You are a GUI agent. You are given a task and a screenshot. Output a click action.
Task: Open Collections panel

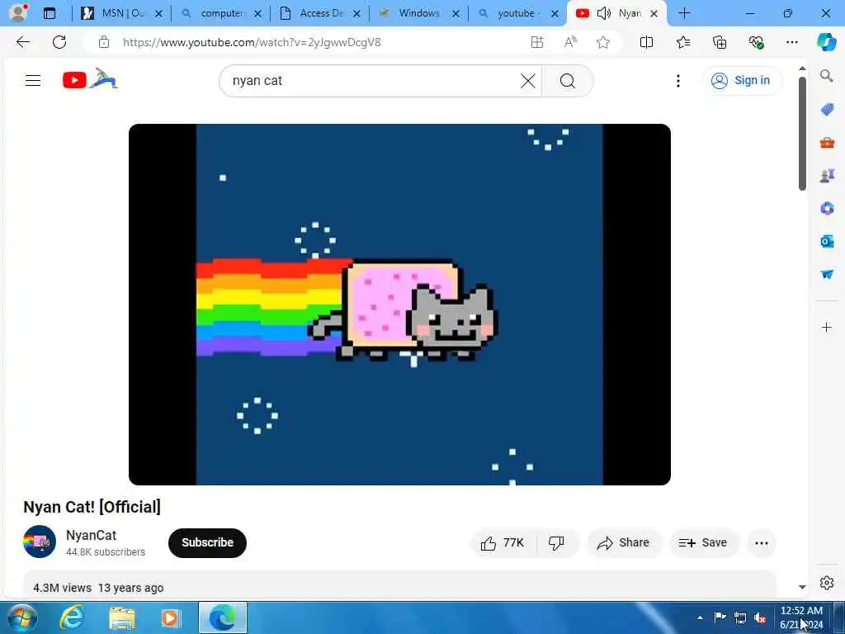point(720,42)
